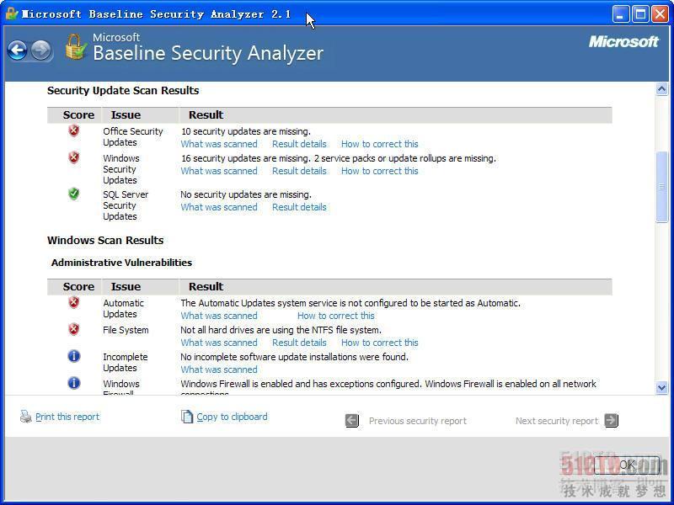Click the vertical scrollbar thumb
Viewport: 674px width, 505px height.
[661, 187]
